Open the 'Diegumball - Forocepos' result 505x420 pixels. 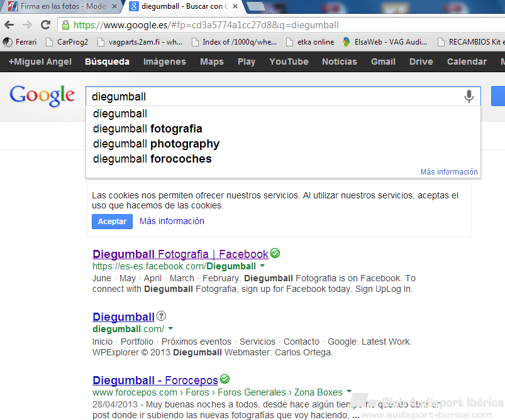(155, 380)
